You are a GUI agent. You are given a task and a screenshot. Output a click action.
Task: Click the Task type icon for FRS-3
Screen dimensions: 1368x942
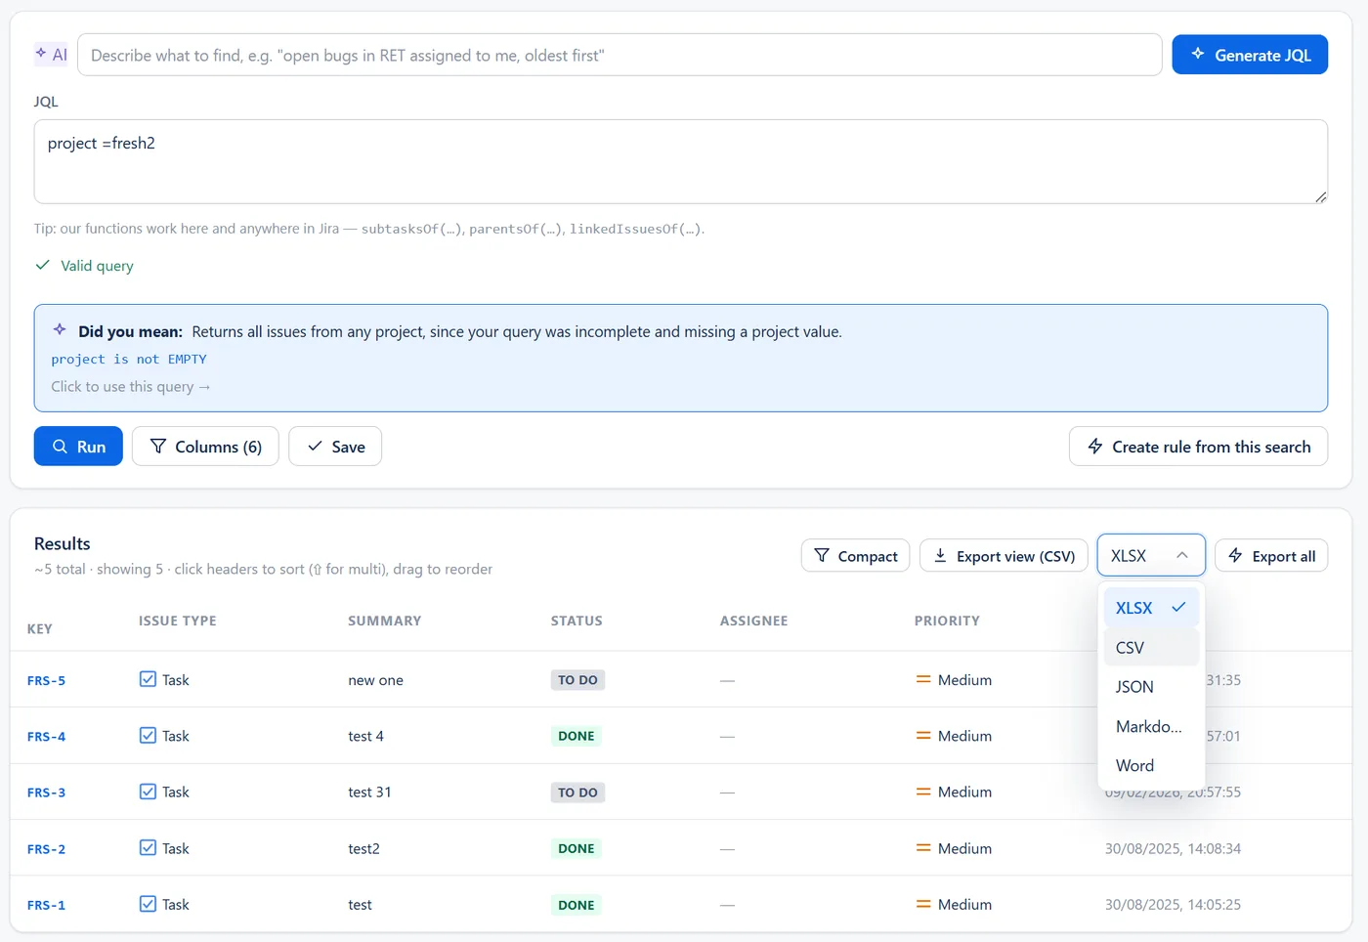pos(148,792)
